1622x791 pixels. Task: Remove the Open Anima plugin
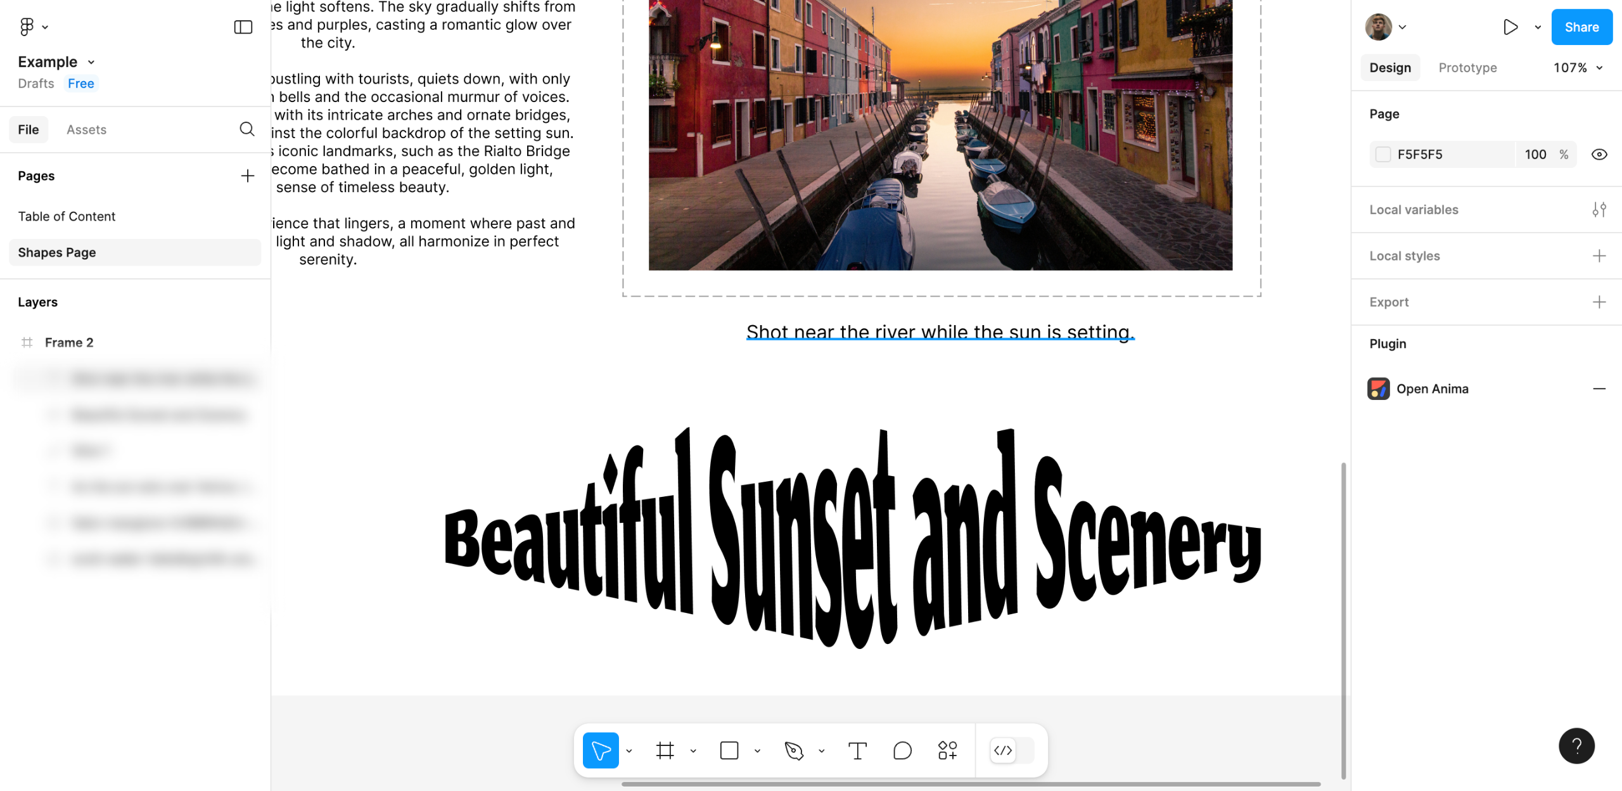1599,389
